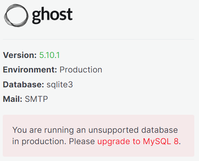Click the Environment label

pyautogui.click(x=30, y=70)
